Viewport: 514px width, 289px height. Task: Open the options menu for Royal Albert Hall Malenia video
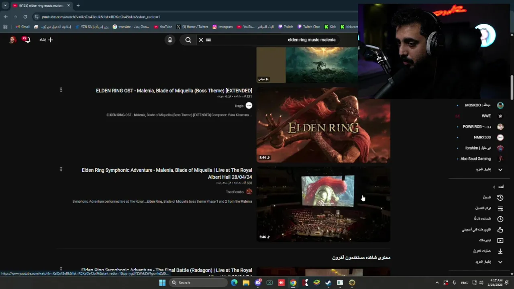61,169
